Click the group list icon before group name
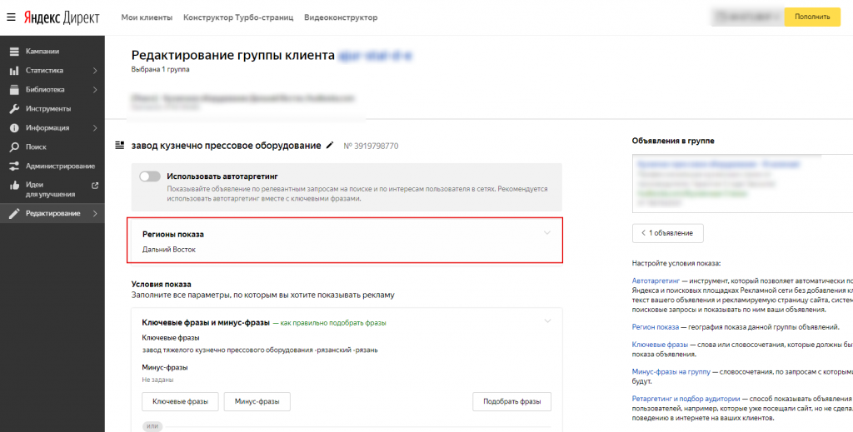 tap(120, 145)
